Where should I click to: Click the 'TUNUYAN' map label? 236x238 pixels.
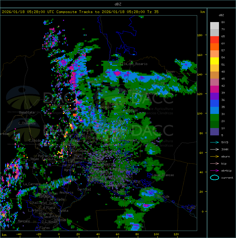[60, 220]
